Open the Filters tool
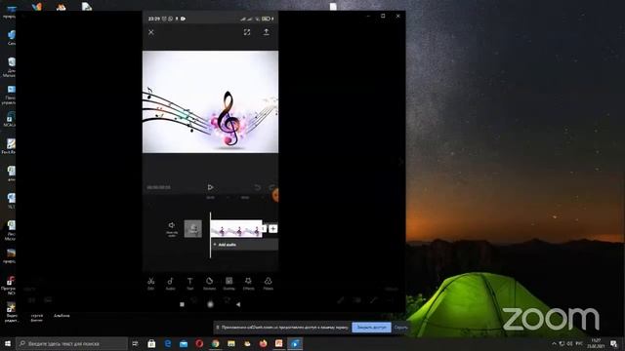The height and width of the screenshot is (351, 625). [268, 284]
